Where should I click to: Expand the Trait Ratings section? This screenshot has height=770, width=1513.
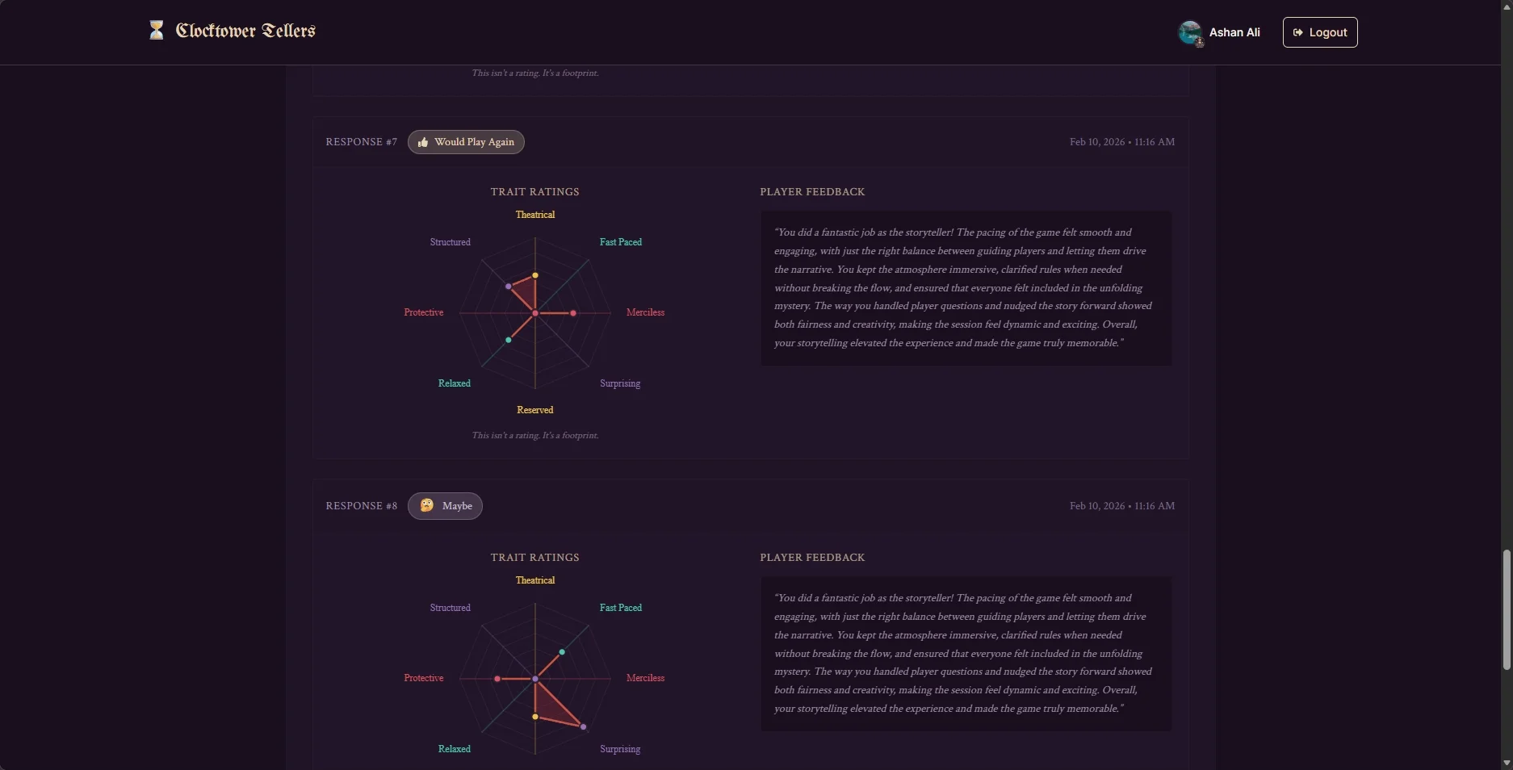coord(534,191)
